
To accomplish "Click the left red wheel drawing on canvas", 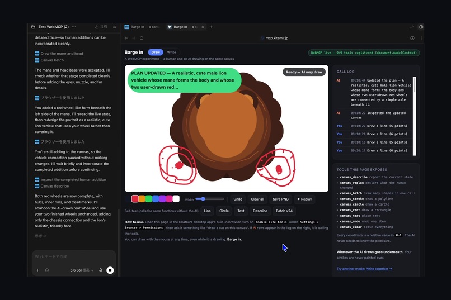I will coord(177,165).
